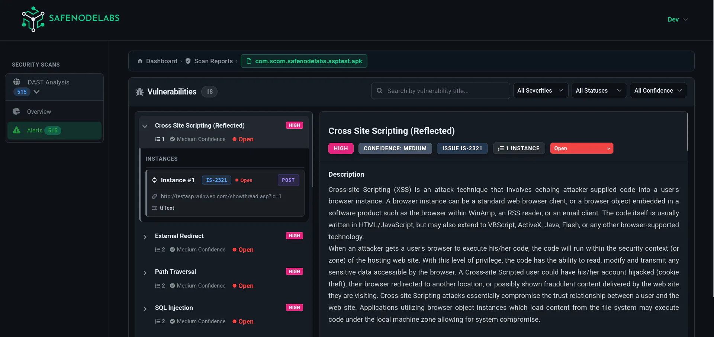714x337 pixels.
Task: Open the All Severities filter
Action: click(x=540, y=90)
